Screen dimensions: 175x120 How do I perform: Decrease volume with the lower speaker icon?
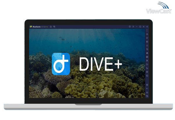pyautogui.click(x=147, y=38)
